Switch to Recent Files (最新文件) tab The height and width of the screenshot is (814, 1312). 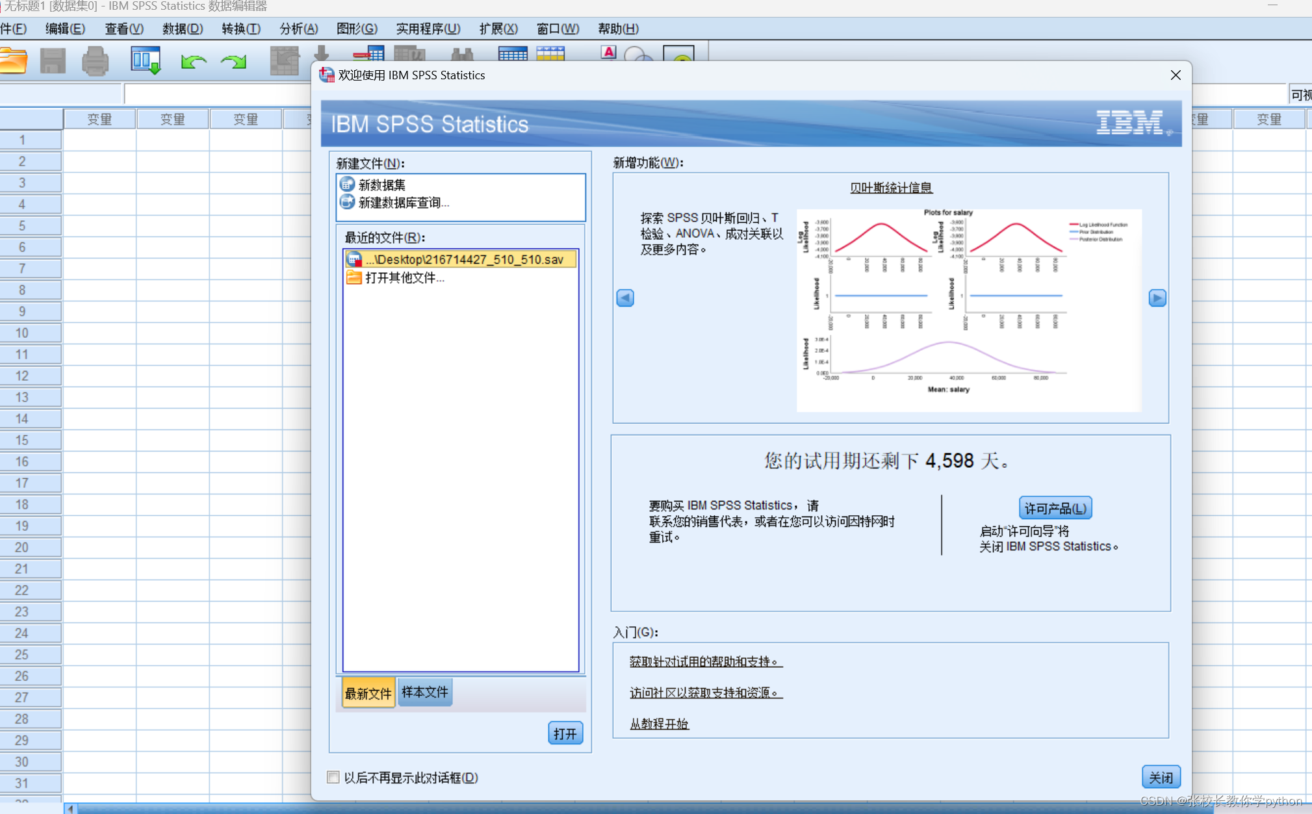368,693
